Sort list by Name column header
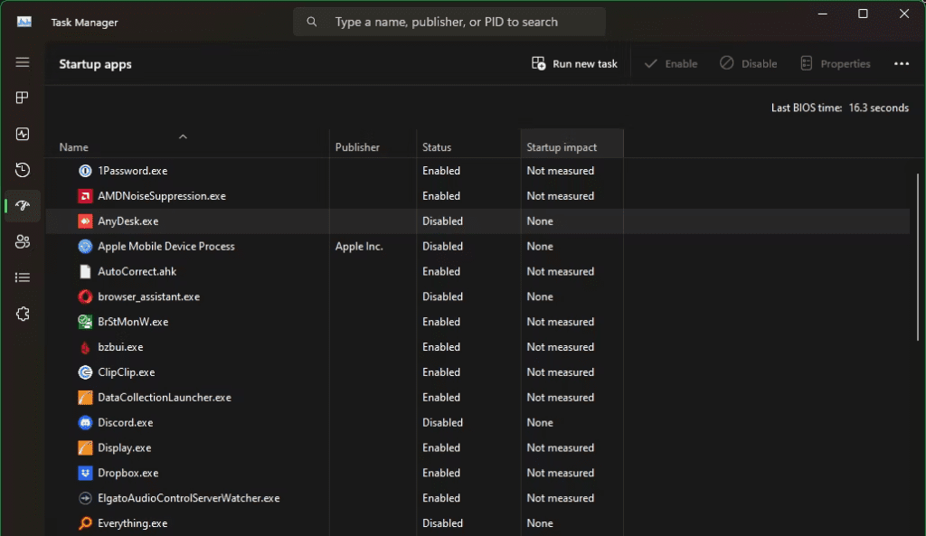Image resolution: width=926 pixels, height=536 pixels. (x=74, y=147)
